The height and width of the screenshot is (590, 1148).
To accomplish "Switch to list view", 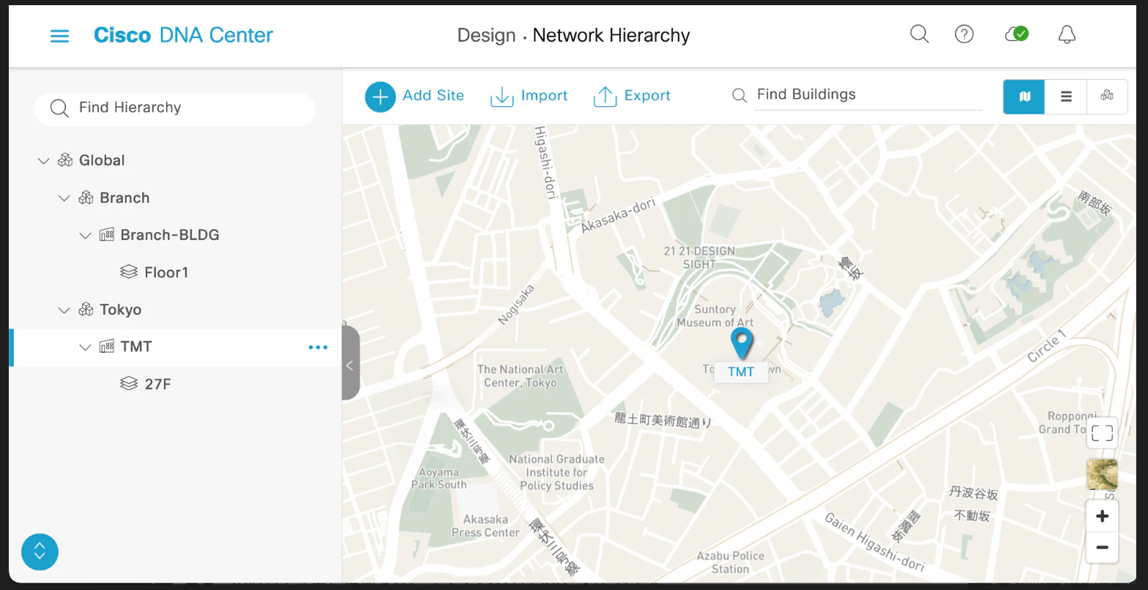I will 1066,96.
